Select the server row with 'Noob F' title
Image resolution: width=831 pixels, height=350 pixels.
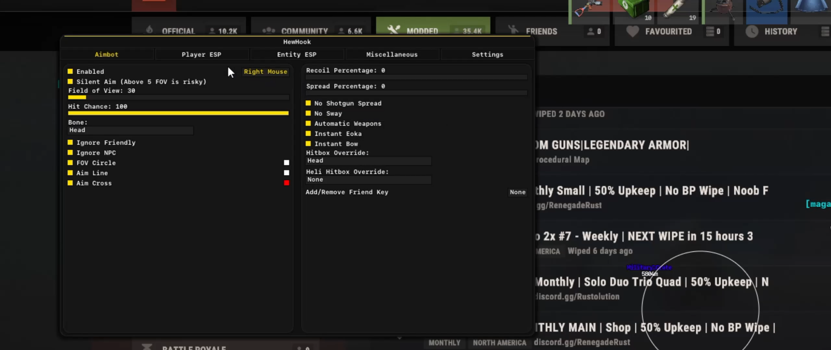coord(683,197)
